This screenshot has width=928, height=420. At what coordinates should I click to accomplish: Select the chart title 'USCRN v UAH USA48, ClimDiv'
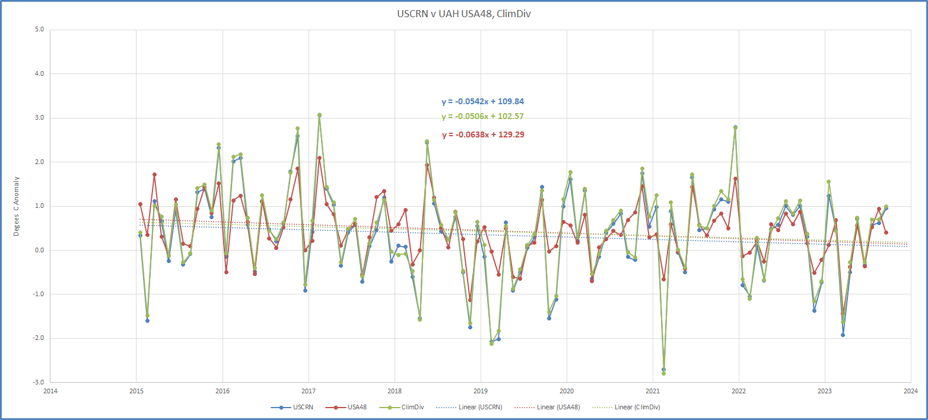(x=463, y=13)
